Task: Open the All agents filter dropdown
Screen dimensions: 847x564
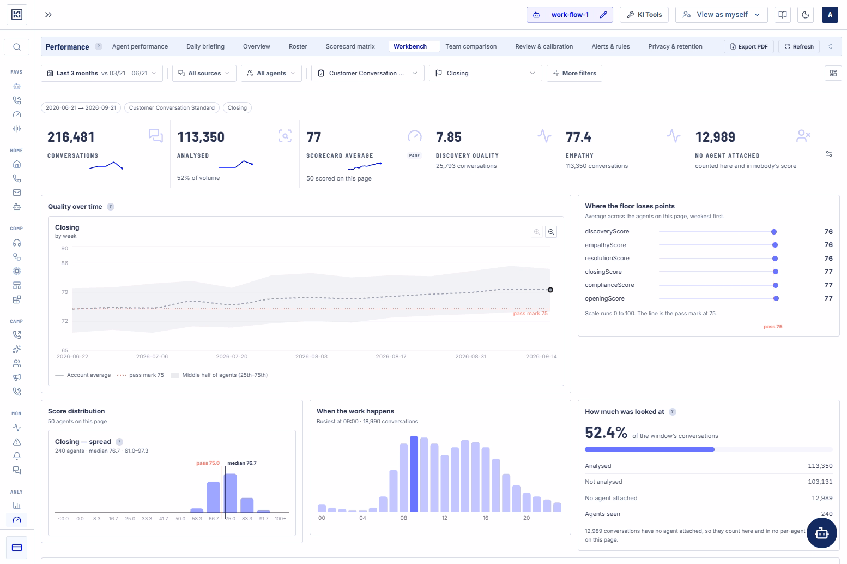Action: pos(271,73)
